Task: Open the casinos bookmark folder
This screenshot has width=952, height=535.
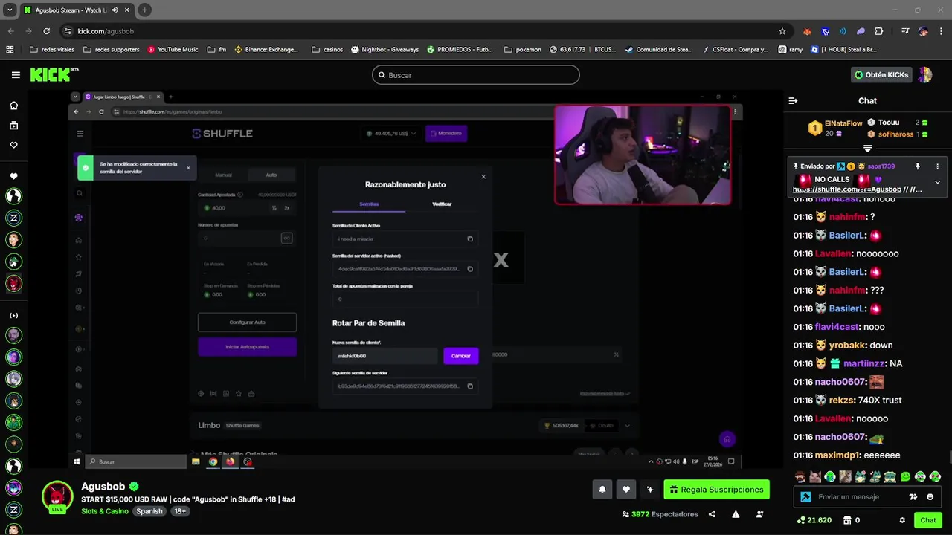Action: pos(327,50)
